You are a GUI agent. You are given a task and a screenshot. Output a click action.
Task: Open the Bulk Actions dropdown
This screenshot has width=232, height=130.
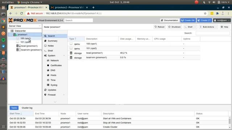pos(208,27)
